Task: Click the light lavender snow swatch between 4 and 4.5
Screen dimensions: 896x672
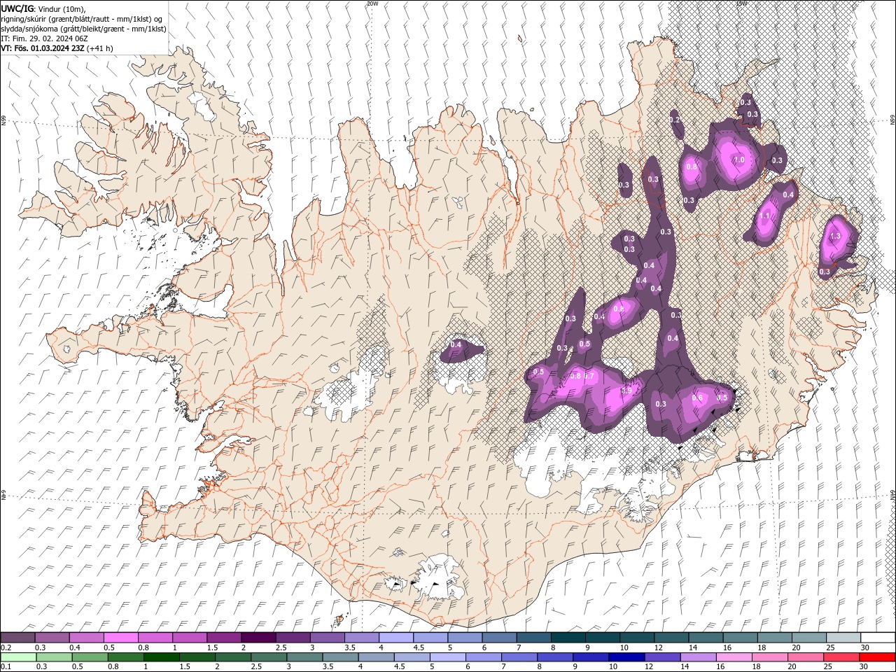Action: coord(396,638)
